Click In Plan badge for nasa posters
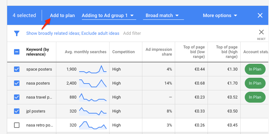 point(255,83)
